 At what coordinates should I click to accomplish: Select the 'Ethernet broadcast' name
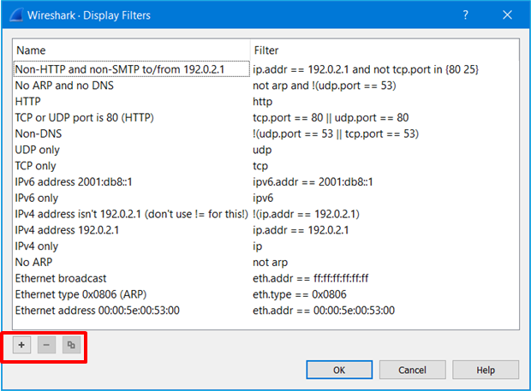point(61,278)
